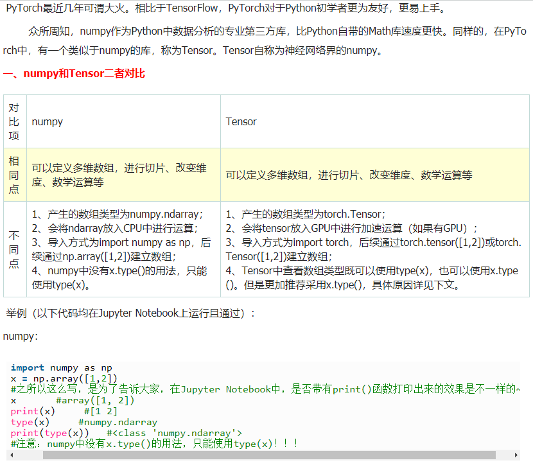The height and width of the screenshot is (465, 533).
Task: Click the code block's right scroll arrow
Action: (516, 455)
